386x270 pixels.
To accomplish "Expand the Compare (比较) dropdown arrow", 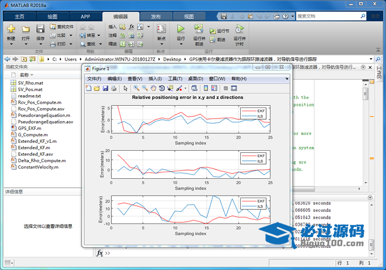I will click(x=71, y=36).
